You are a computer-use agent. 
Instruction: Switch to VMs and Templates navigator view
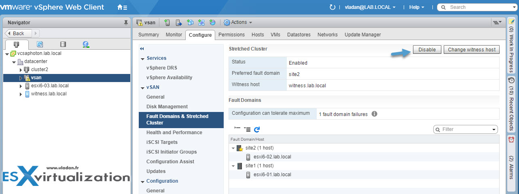pyautogui.click(x=40, y=44)
